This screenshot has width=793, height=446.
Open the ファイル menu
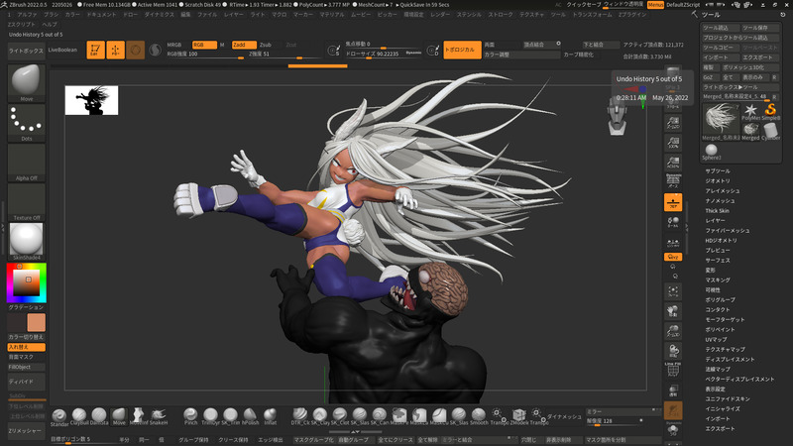point(207,16)
